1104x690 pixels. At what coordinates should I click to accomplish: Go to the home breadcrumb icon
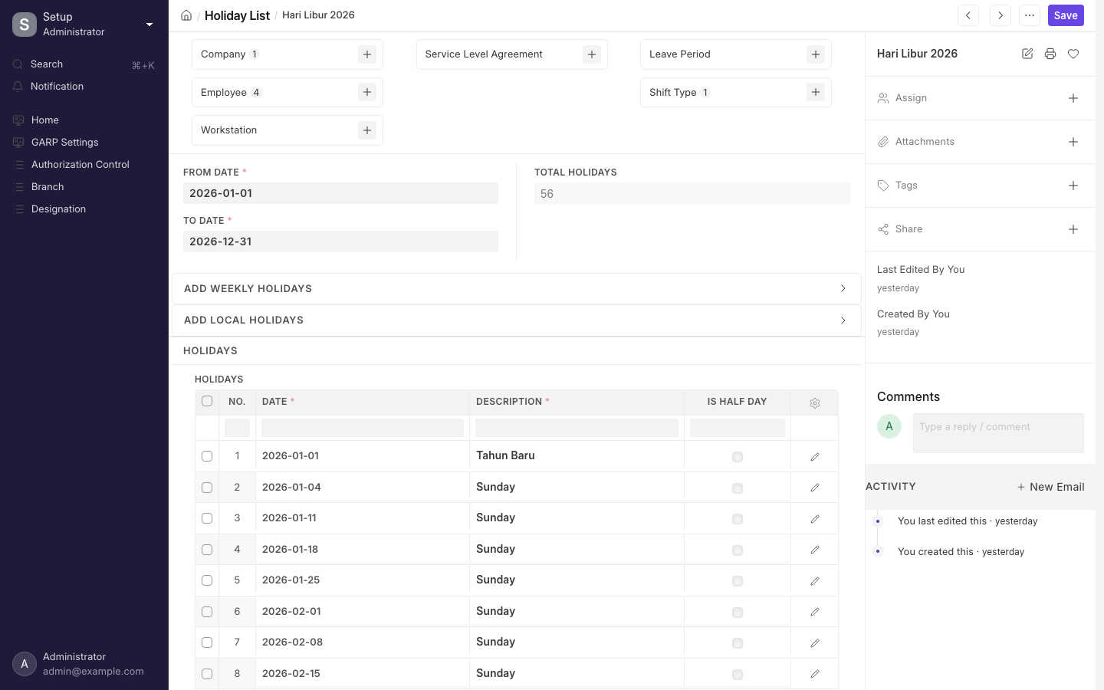186,15
